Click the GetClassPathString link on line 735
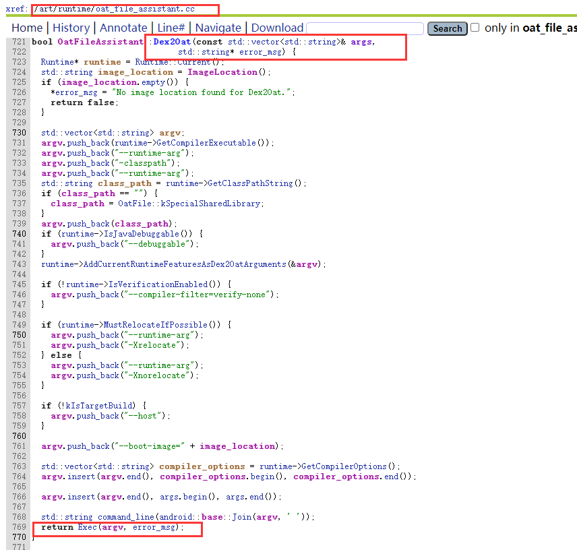577x550 pixels. click(250, 183)
